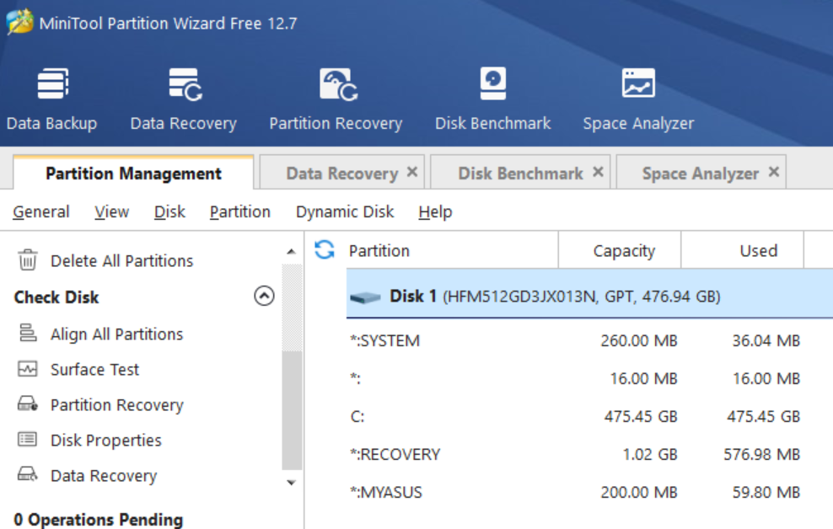Choose Align All Partitions action
Screen dimensions: 833x529
tap(117, 334)
